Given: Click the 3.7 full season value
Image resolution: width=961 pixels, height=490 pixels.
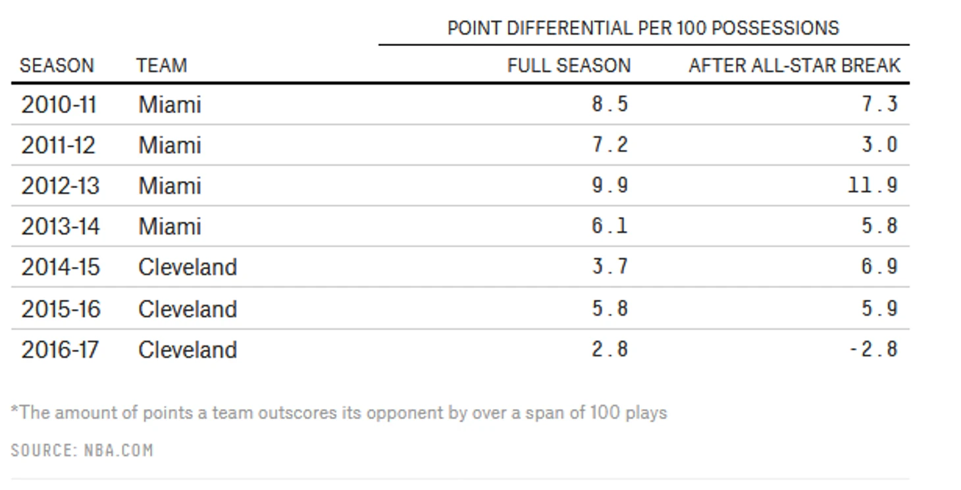Looking at the screenshot, I should coord(610,268).
